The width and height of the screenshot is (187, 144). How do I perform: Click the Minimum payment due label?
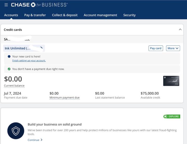(x=64, y=98)
